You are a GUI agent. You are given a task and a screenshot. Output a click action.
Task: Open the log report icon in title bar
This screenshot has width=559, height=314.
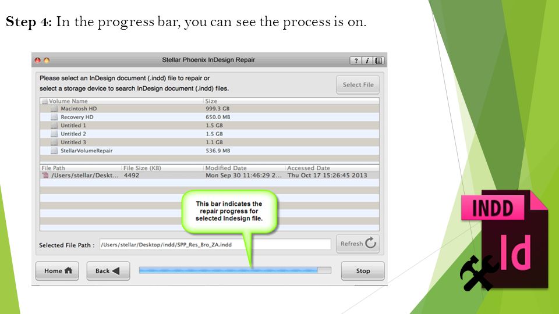[x=378, y=60]
